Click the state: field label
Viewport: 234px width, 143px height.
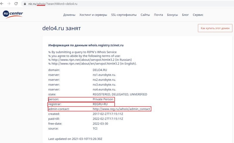[x=52, y=94]
